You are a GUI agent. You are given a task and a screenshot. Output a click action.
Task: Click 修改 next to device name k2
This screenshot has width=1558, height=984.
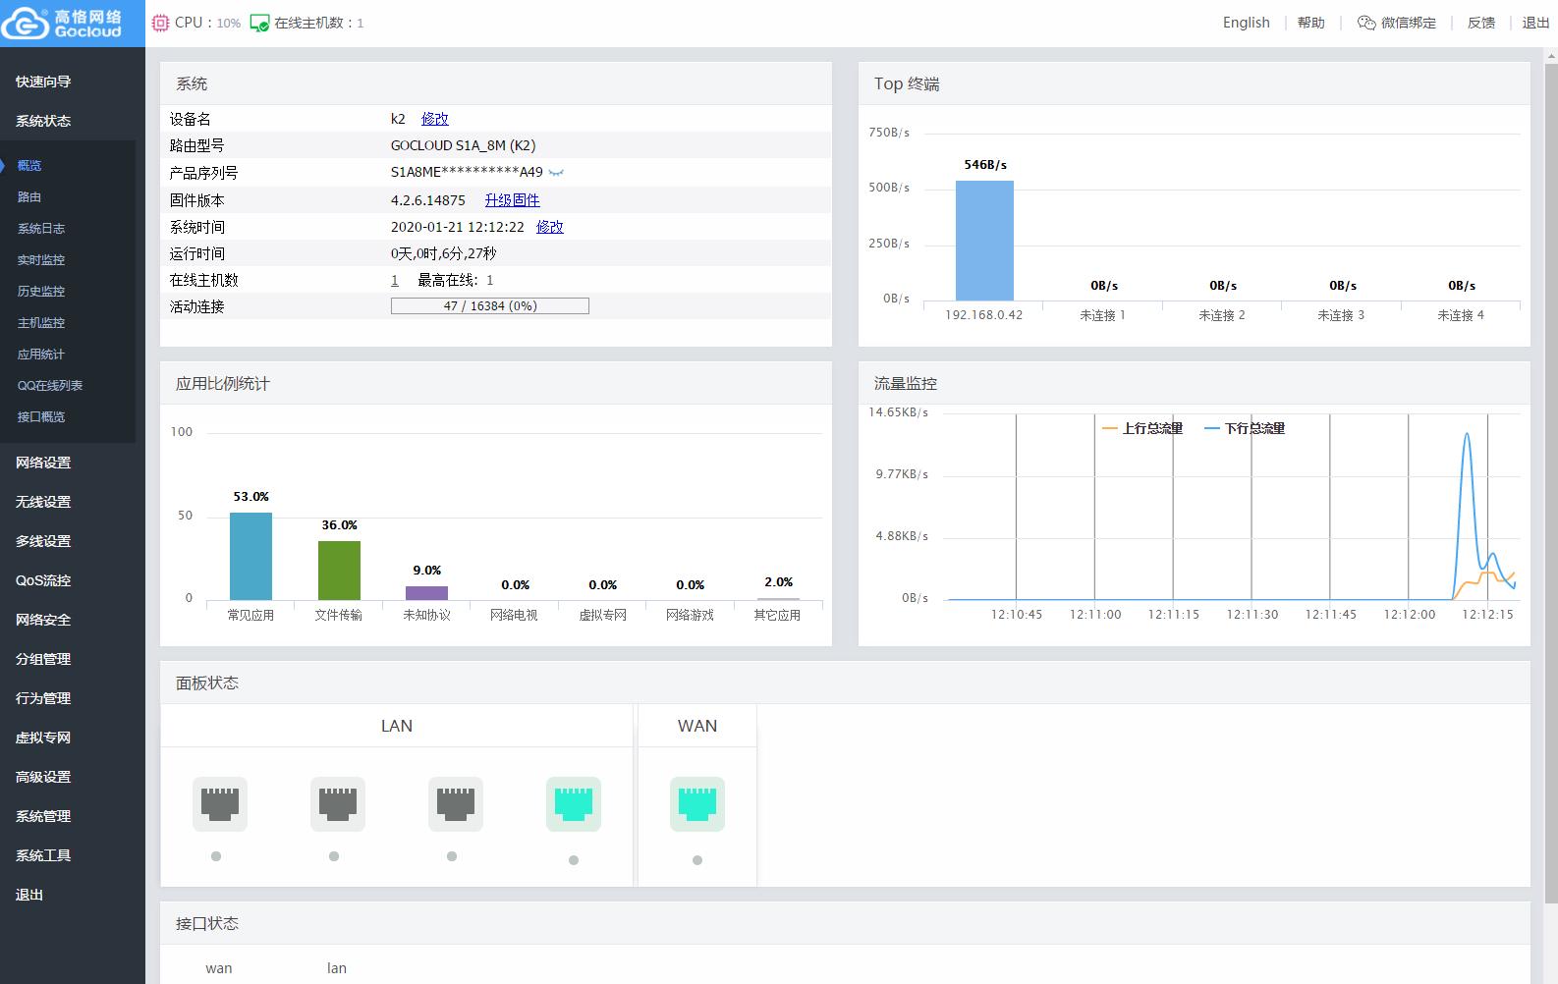[434, 119]
